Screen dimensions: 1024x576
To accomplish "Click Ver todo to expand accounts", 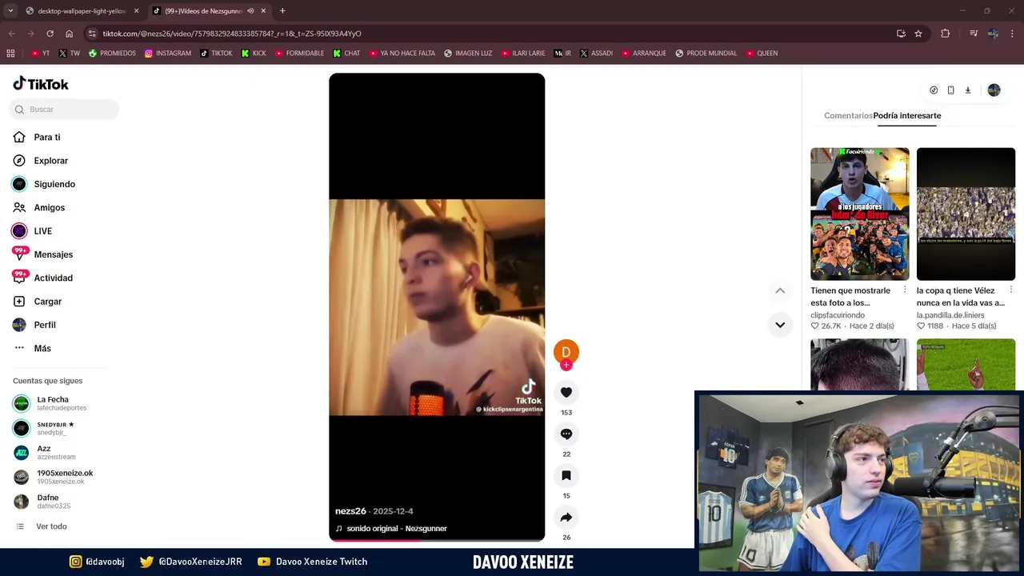I will point(51,526).
